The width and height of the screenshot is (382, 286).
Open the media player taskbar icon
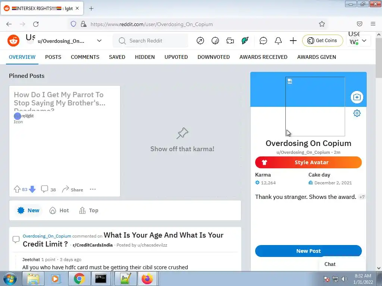pos(56,279)
